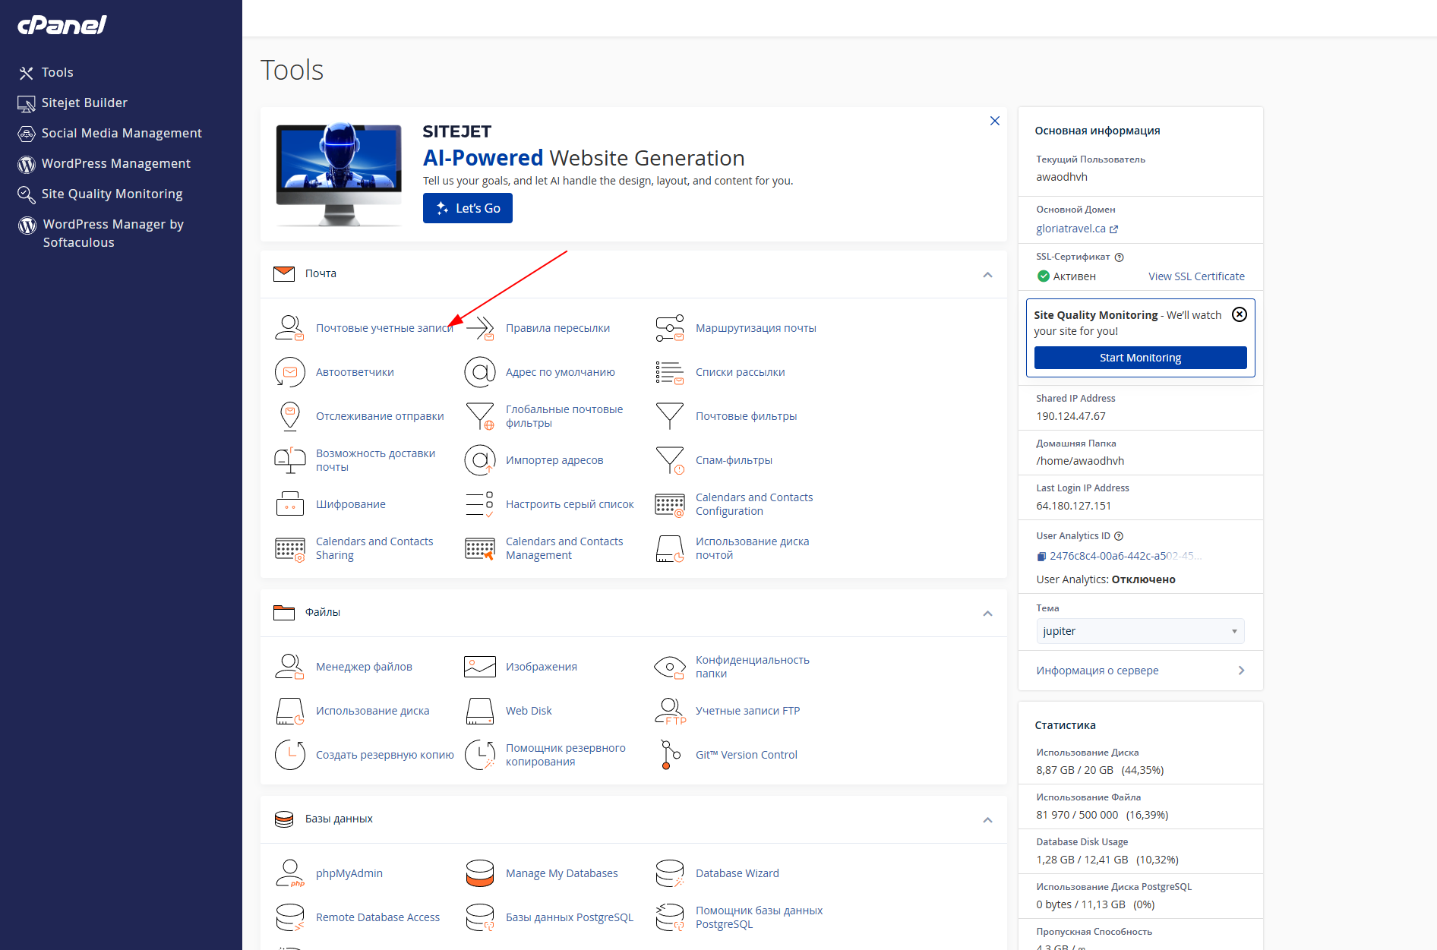Click the Правила пересылки forwarders icon
Image resolution: width=1437 pixels, height=950 pixels.
479,328
